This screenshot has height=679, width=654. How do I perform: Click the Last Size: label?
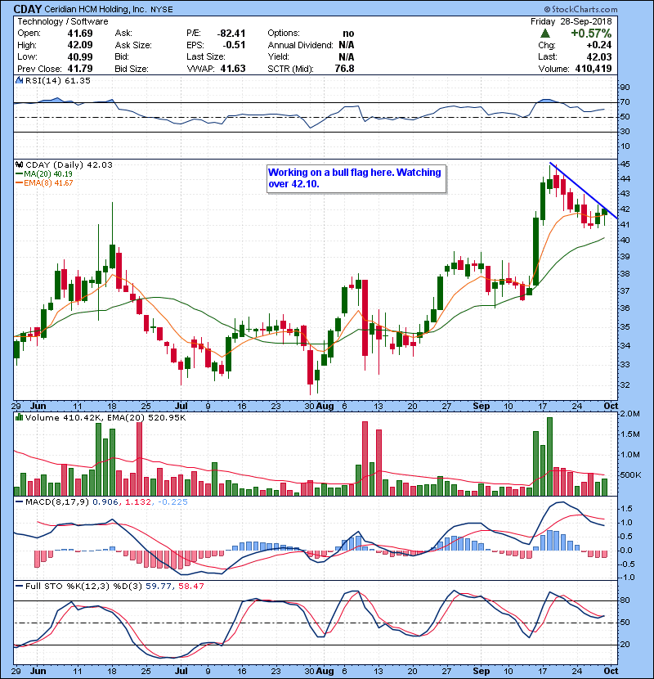(205, 56)
